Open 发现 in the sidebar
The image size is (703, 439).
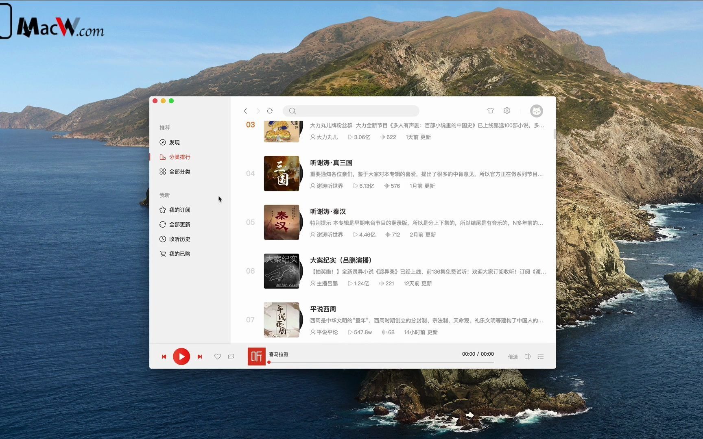[x=175, y=142]
